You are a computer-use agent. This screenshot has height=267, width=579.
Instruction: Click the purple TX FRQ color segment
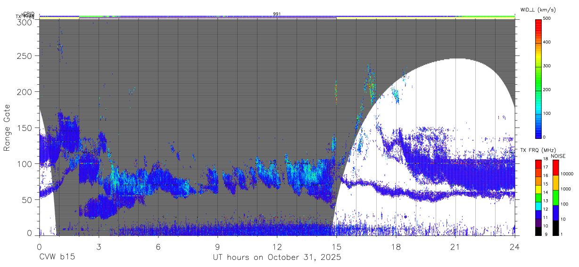(x=538, y=222)
